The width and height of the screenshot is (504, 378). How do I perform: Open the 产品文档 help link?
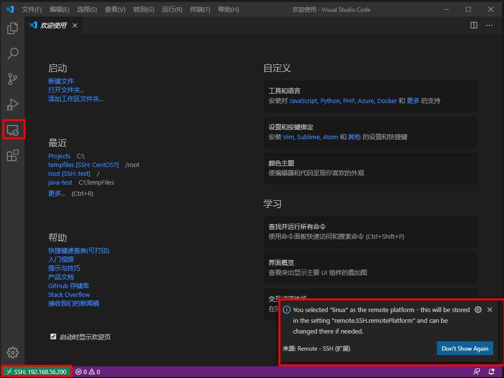pos(61,277)
